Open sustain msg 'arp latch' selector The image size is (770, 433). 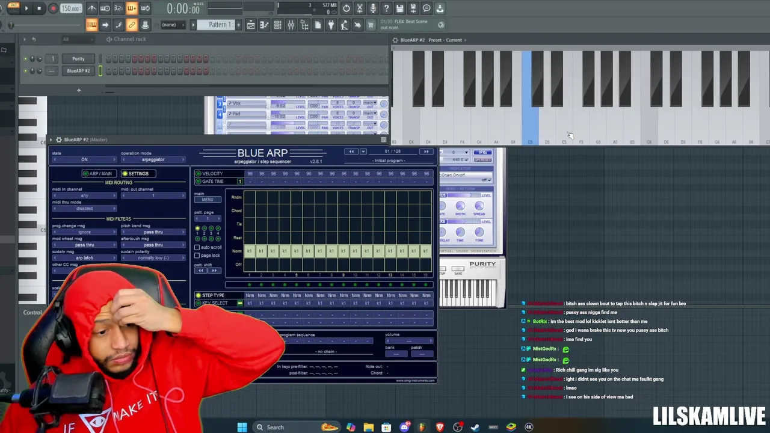(84, 257)
